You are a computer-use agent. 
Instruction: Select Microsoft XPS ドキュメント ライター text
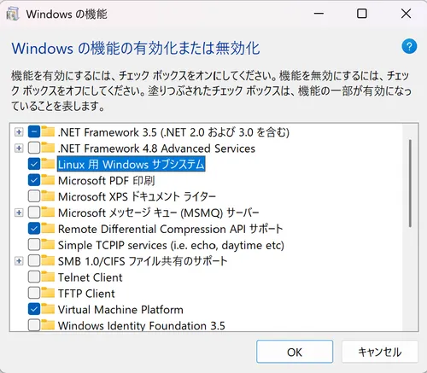tap(137, 196)
